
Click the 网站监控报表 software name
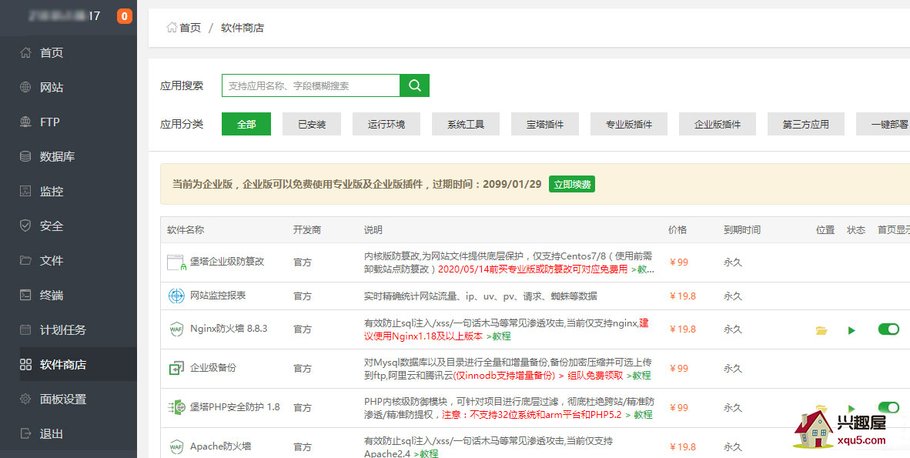click(x=218, y=296)
